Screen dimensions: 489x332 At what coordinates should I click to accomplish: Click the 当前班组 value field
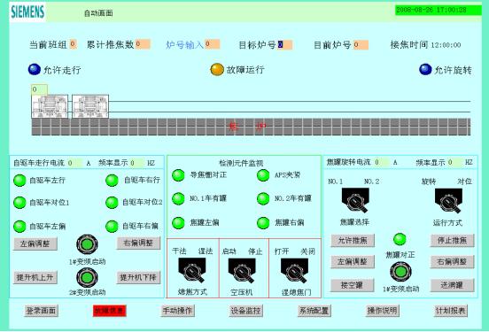[74, 44]
